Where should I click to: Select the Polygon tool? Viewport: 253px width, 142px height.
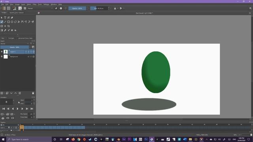pos(15,22)
